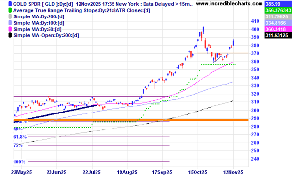
Task: Click the green ATR Trailing Stops legend swatch
Action: (x=10, y=10)
